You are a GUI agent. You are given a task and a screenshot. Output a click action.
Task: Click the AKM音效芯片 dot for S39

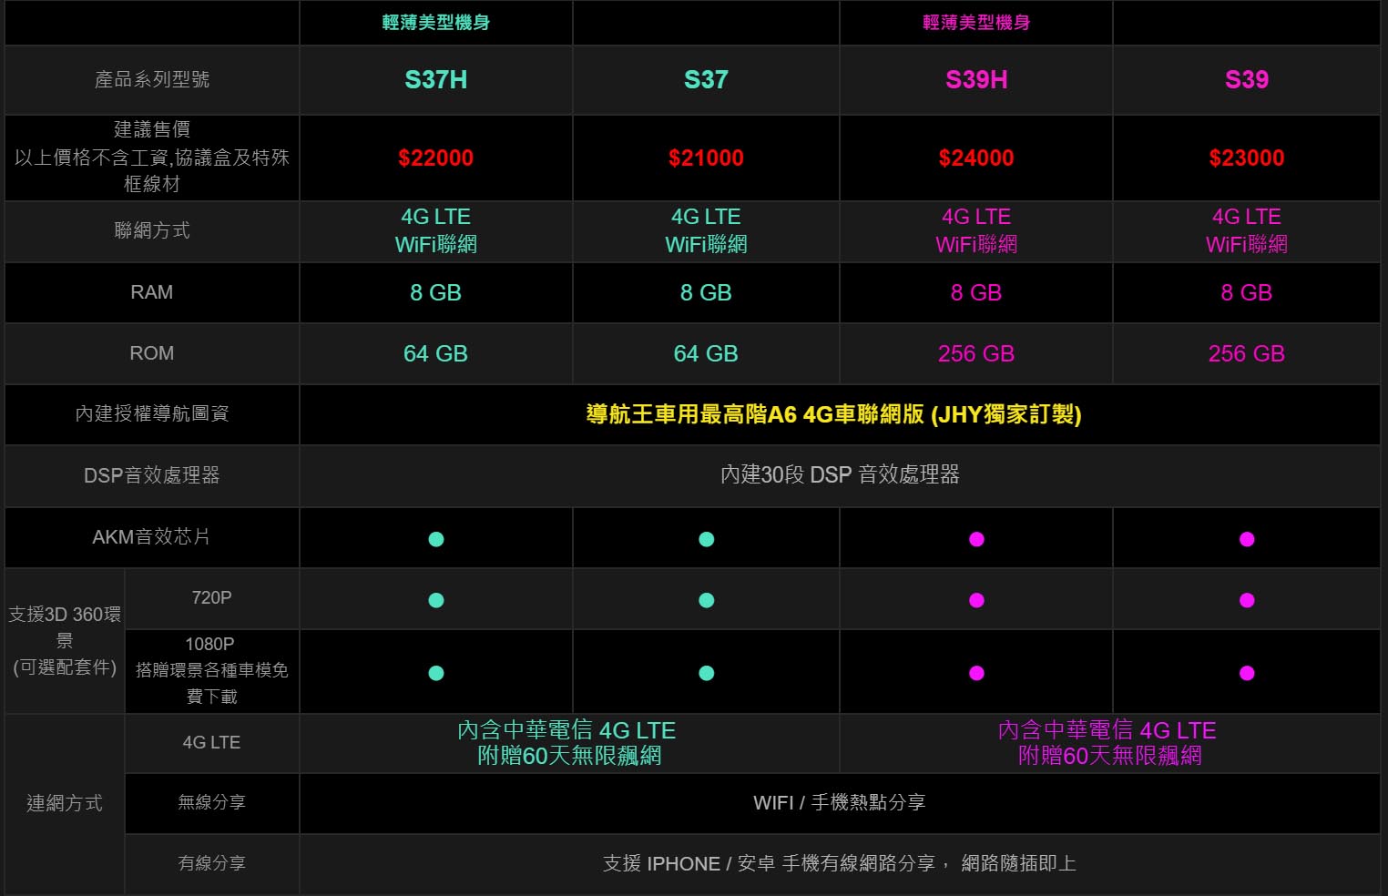pos(1247,539)
